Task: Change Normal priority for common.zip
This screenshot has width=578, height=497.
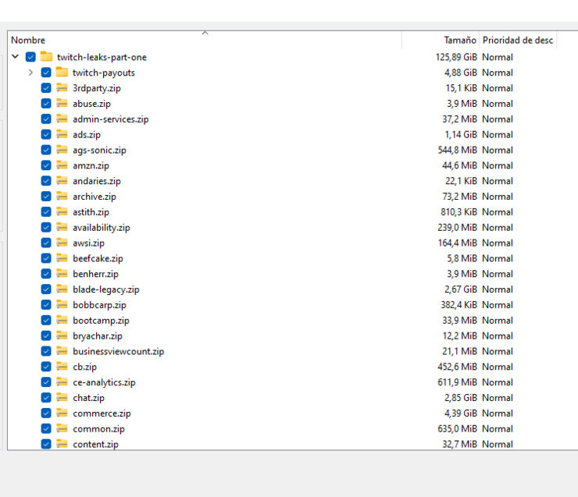Action: [498, 428]
